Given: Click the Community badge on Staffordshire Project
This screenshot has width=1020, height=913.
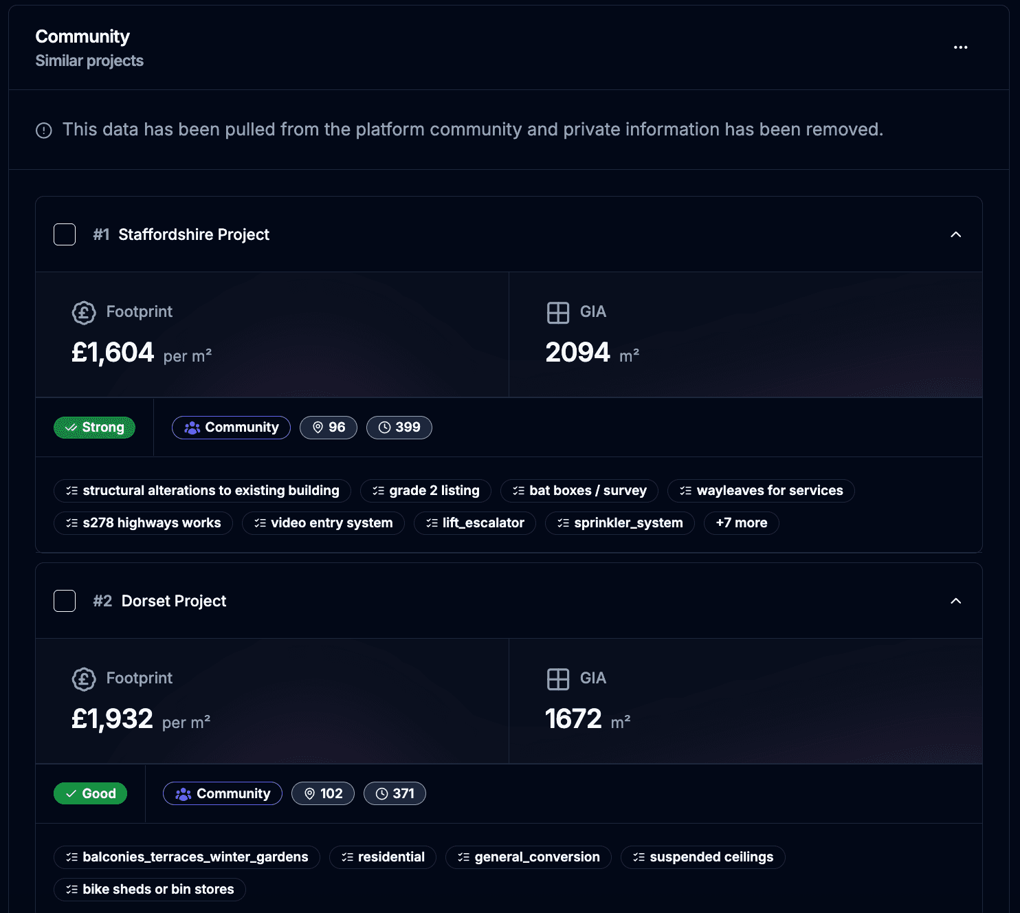Looking at the screenshot, I should (x=231, y=428).
